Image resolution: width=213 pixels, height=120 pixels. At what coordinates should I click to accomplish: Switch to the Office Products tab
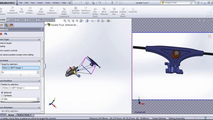(46, 20)
